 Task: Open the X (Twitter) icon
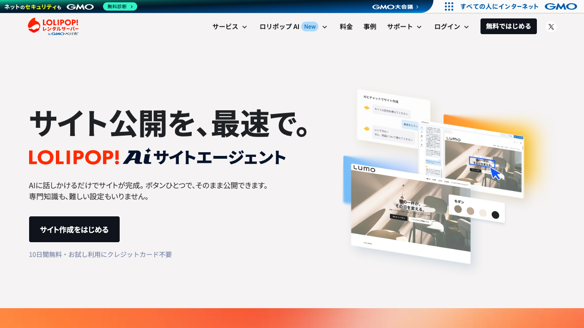pyautogui.click(x=551, y=27)
